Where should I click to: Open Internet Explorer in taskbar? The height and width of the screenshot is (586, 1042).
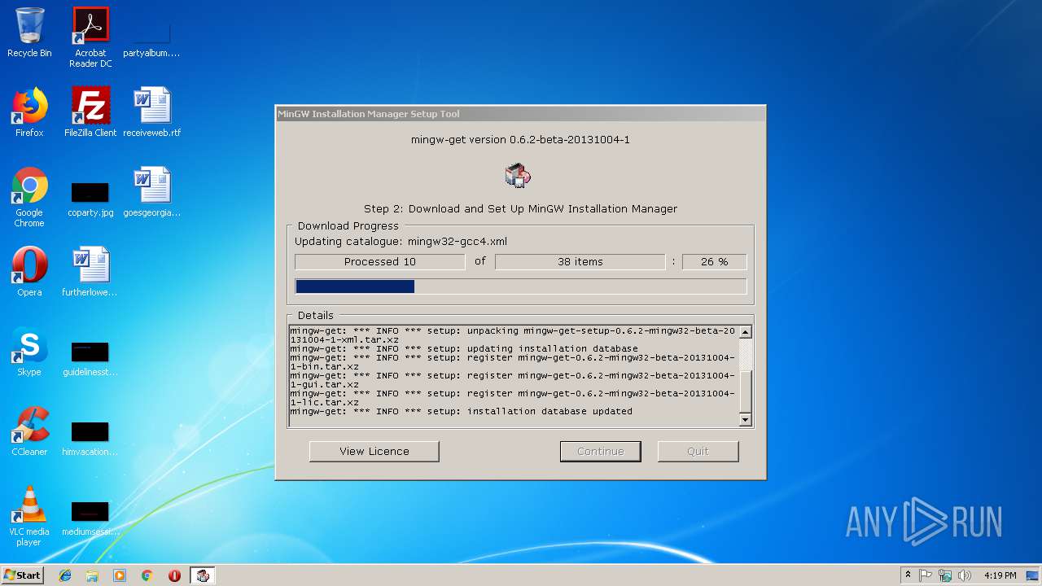[65, 575]
